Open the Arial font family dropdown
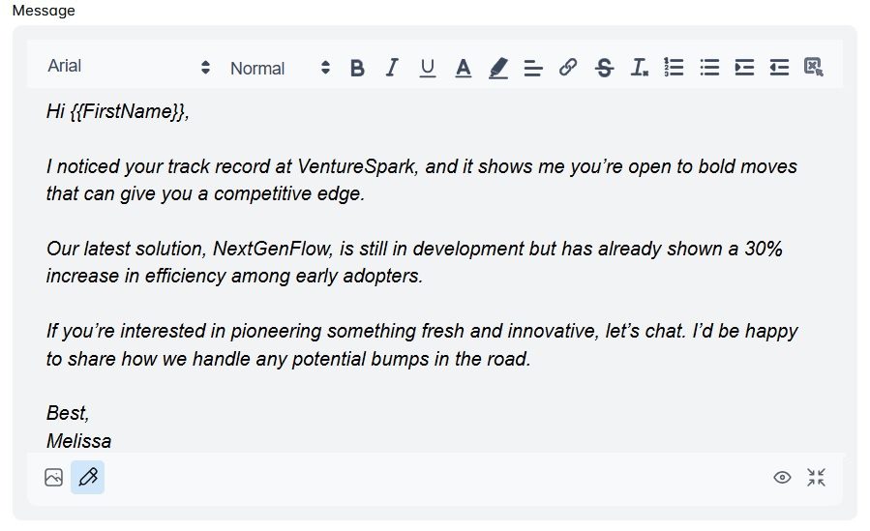870x531 pixels. click(x=129, y=67)
